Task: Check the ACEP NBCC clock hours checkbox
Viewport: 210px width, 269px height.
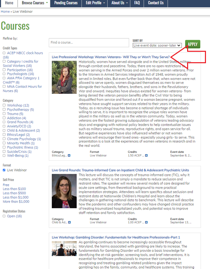Action: (4, 53)
